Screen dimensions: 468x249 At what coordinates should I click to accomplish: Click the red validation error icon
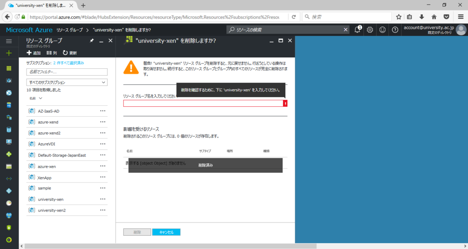(285, 104)
